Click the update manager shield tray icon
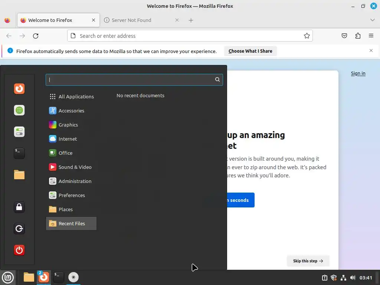Image resolution: width=380 pixels, height=285 pixels. 334,278
